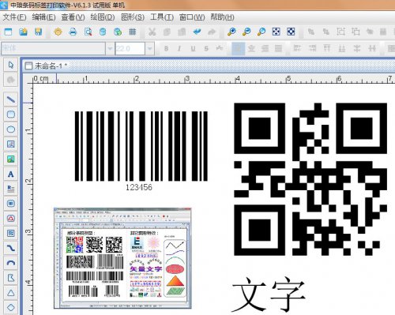Open the 绘图(D) menu

(x=103, y=17)
